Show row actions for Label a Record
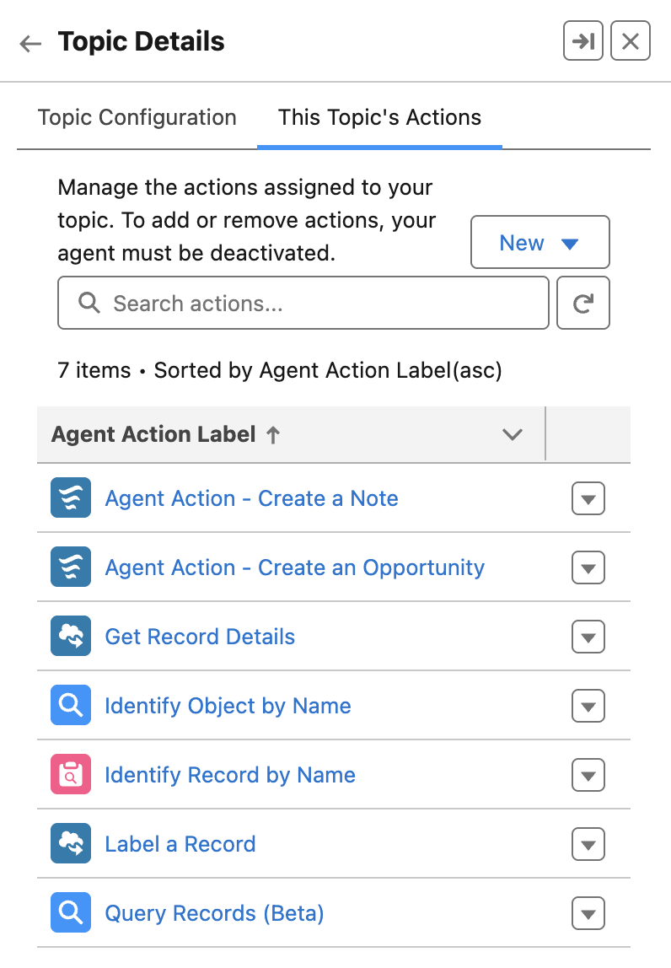This screenshot has height=968, width=671. point(588,844)
